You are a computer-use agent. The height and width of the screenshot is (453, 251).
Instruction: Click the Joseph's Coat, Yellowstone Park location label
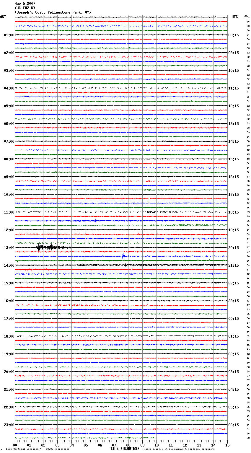pos(53,12)
